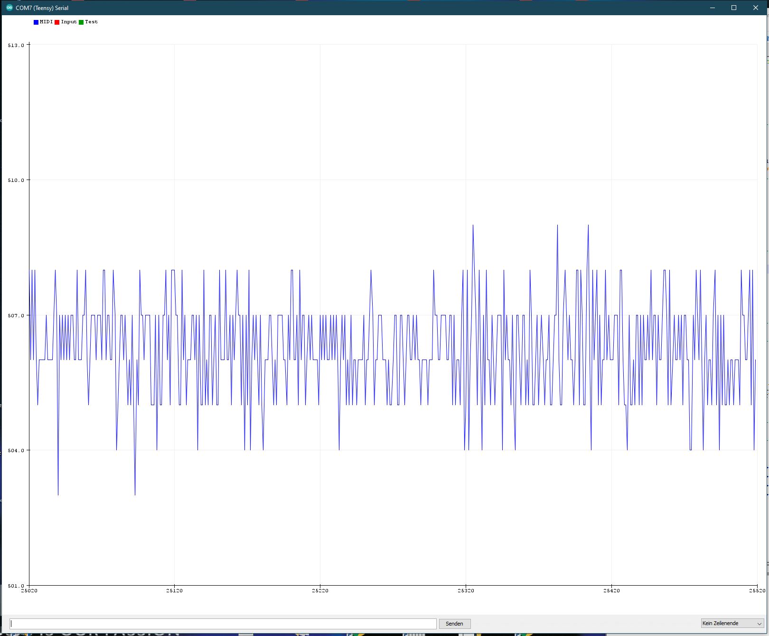Click the green Test legend swatch

coord(81,22)
